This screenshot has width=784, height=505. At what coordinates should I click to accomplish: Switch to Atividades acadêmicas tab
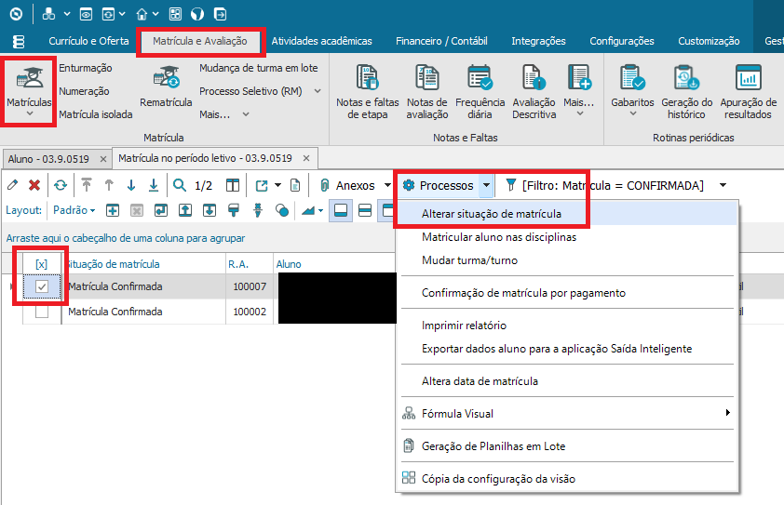[x=321, y=41]
